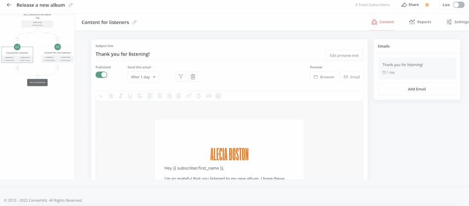Click the 'End of automation' block
Viewport: 469px width, 206px height.
pos(38,82)
